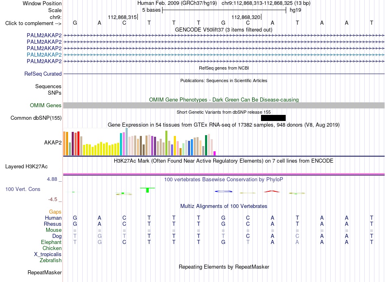Click the hg19 assembly label
Image resolution: width=385 pixels, height=282 pixels.
coord(295,10)
